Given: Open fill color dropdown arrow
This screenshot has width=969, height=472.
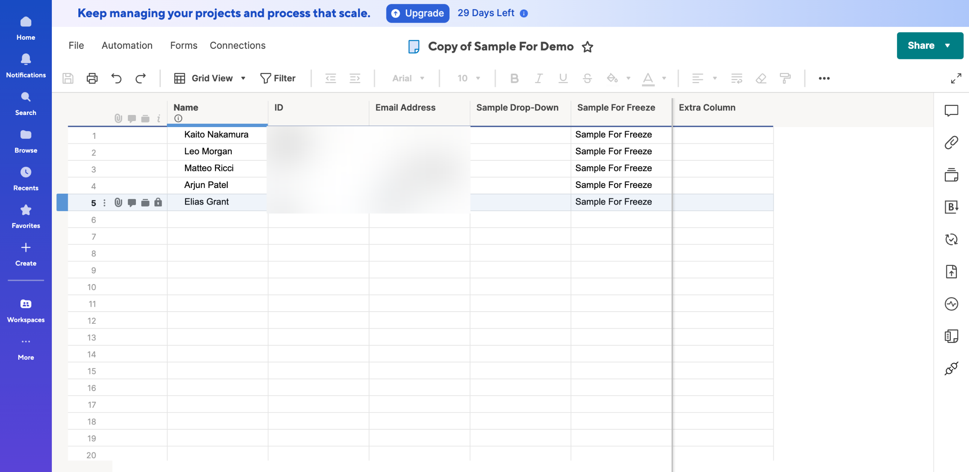Looking at the screenshot, I should [x=628, y=78].
